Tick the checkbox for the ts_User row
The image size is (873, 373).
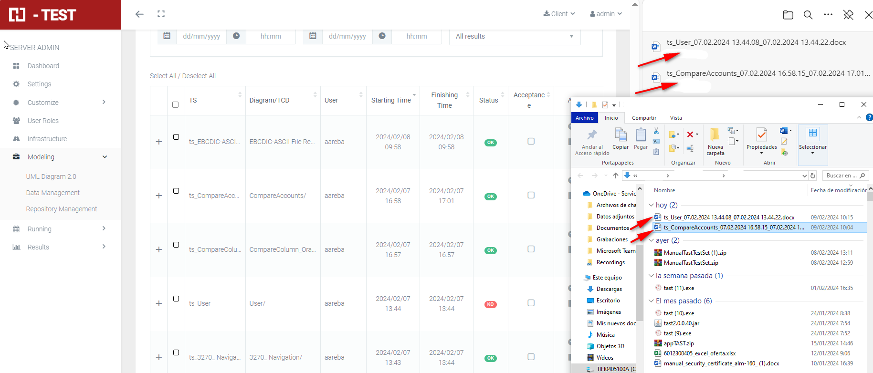[x=176, y=299]
